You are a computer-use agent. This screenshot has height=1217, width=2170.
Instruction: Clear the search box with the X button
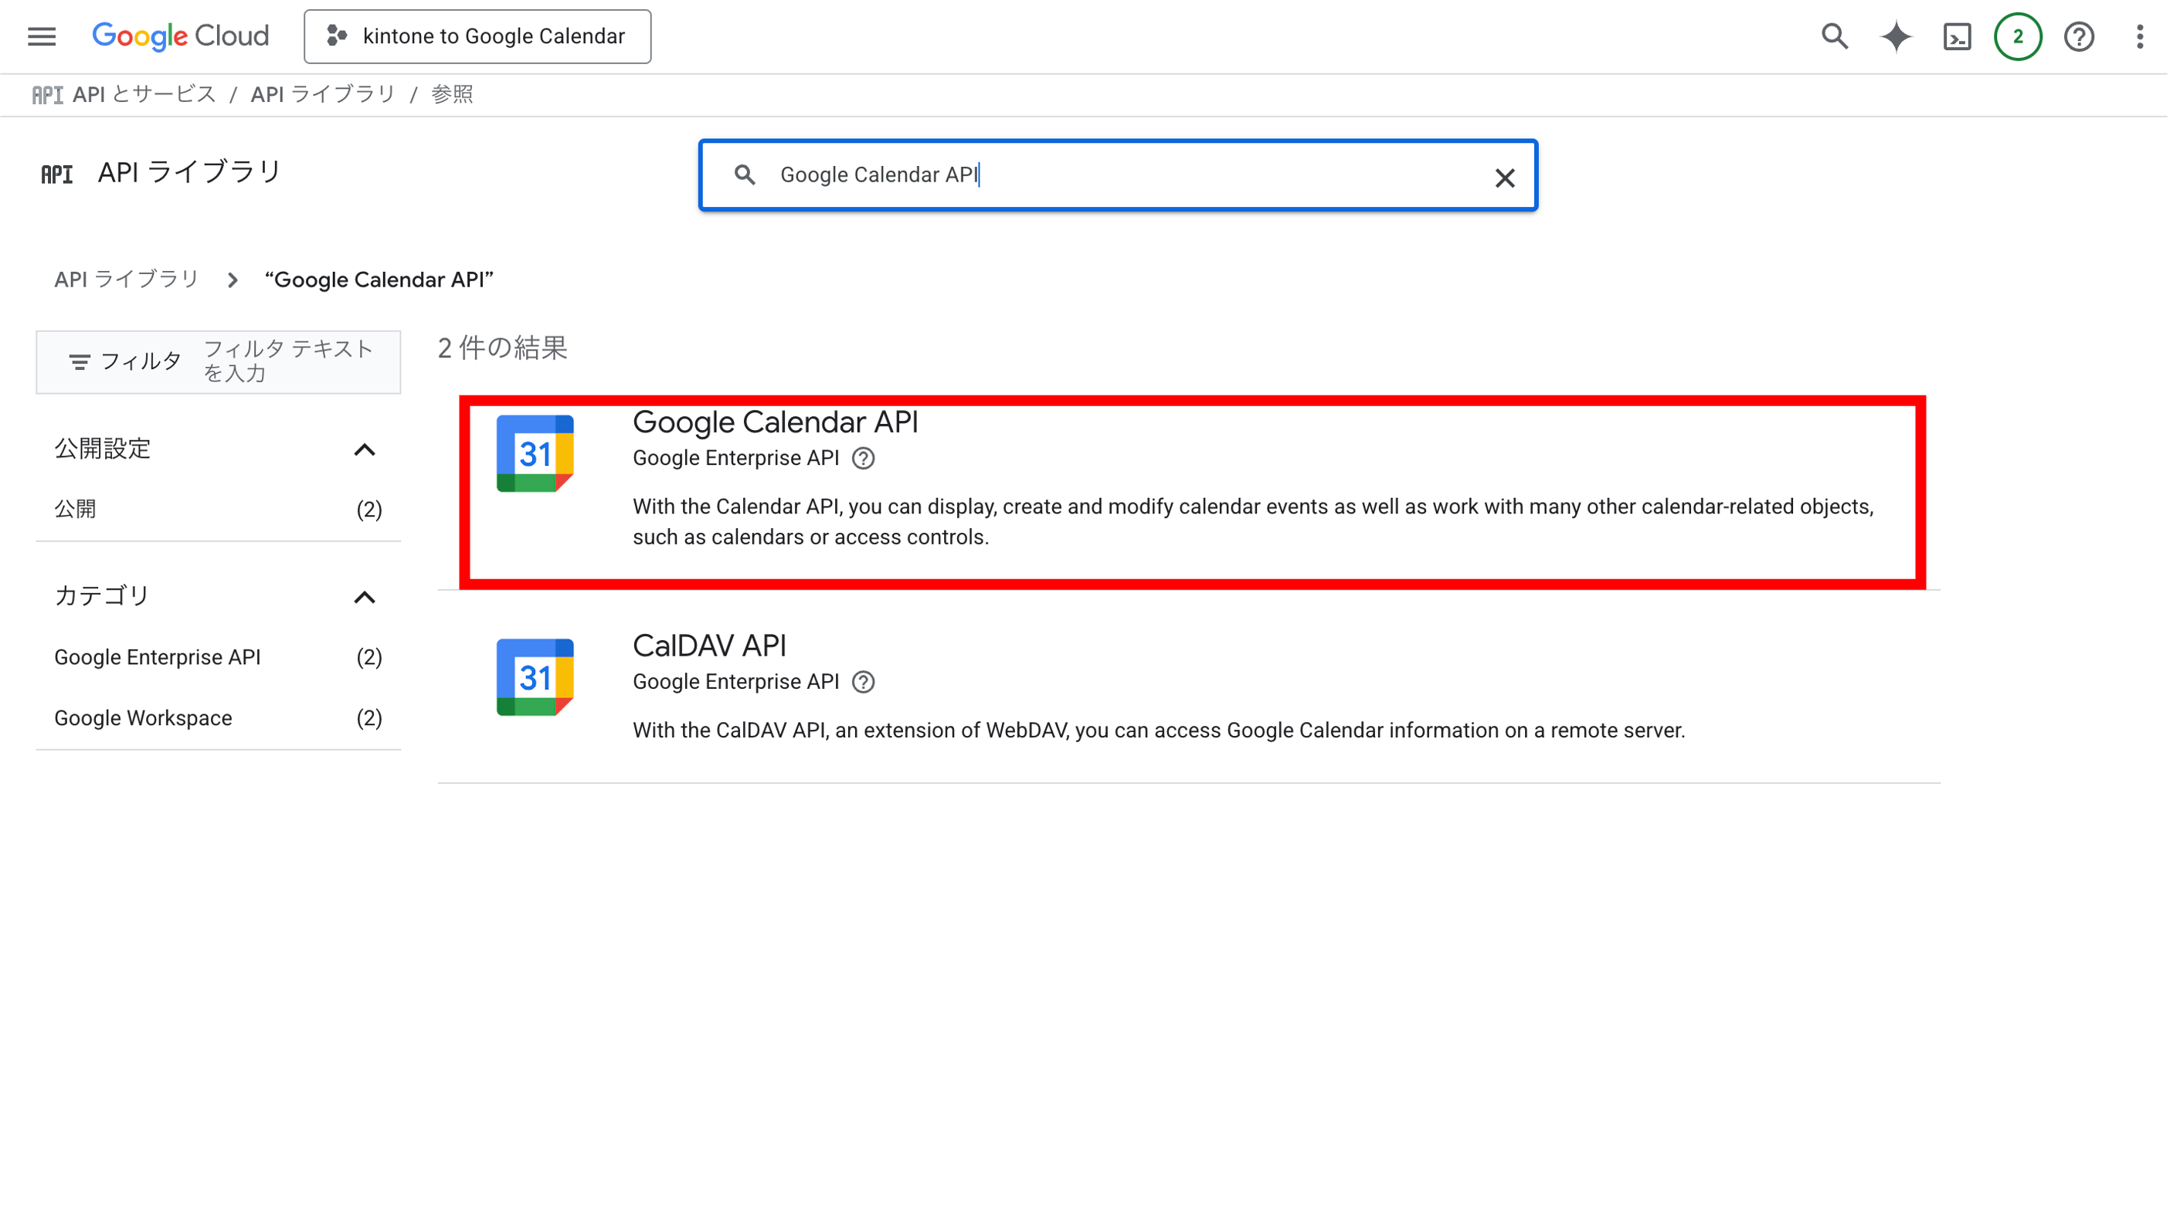click(x=1505, y=178)
